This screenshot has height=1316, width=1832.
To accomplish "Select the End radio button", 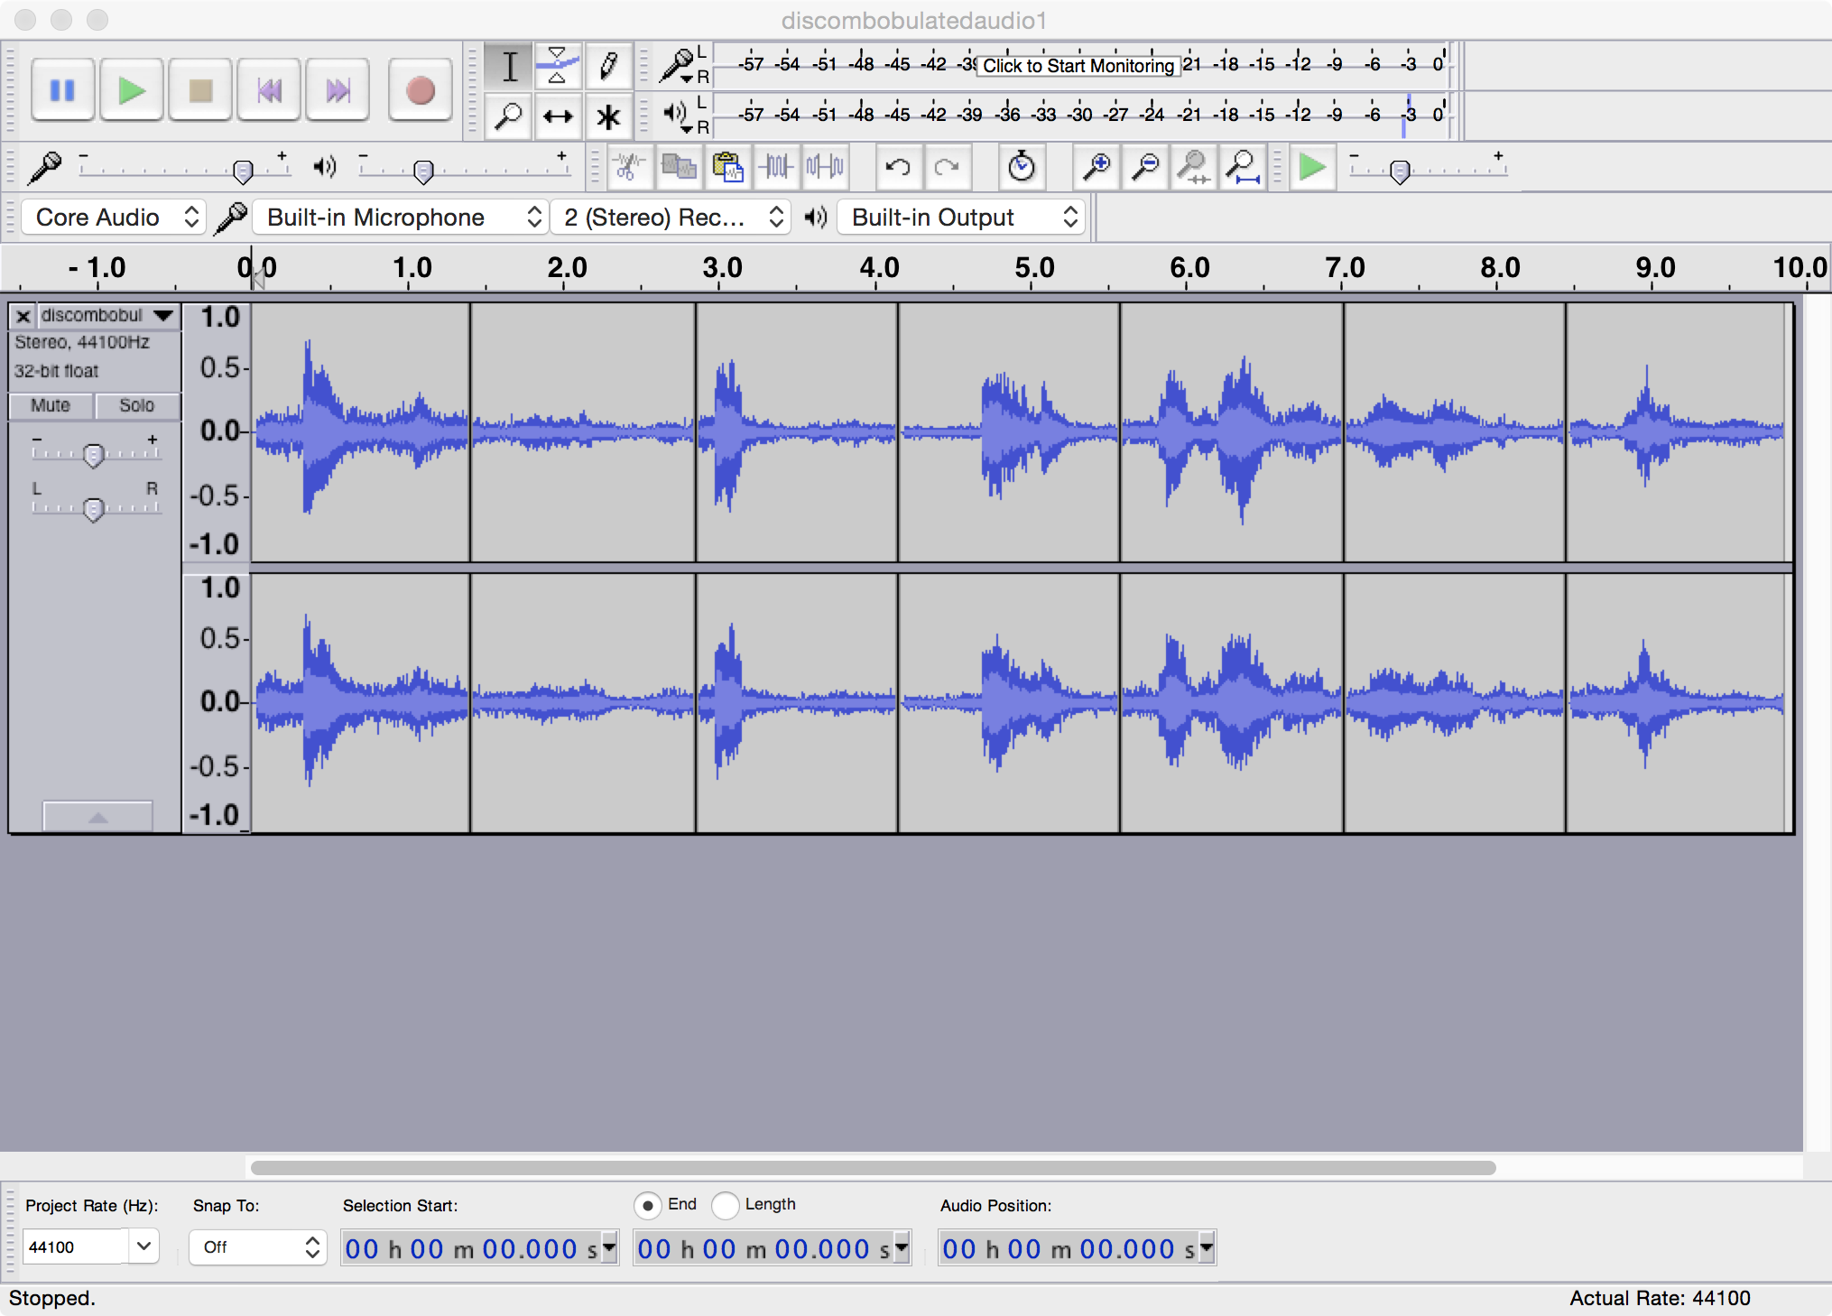I will pyautogui.click(x=647, y=1205).
